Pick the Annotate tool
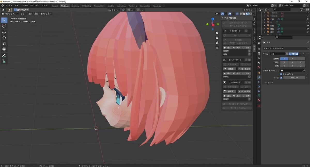310x167 pixels. pyautogui.click(x=4, y=56)
